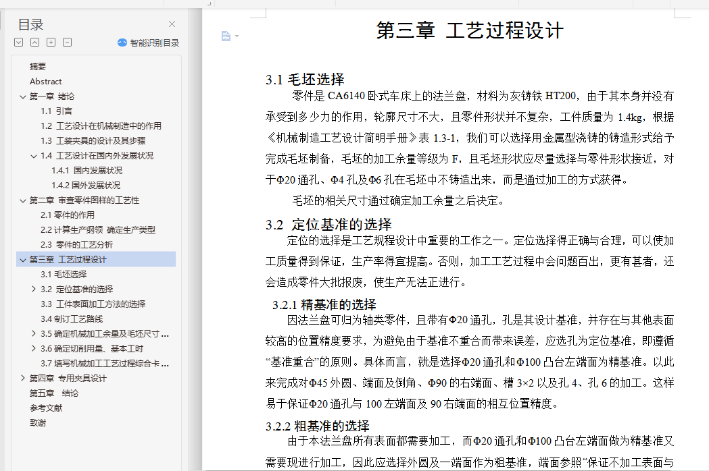Select 第二章 审查零件图样的工艺性 heading
Viewport: 709px width, 471px height.
pos(84,201)
